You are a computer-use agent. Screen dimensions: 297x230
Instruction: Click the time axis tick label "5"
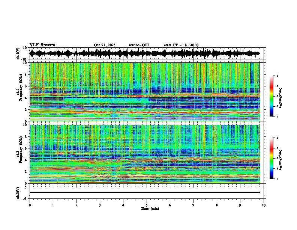pos(147,205)
